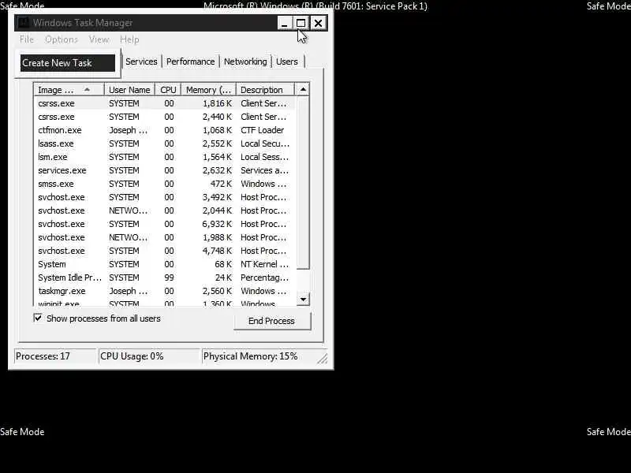Minimize the Task Manager window
Viewport: 631px width, 473px height.
click(x=284, y=24)
